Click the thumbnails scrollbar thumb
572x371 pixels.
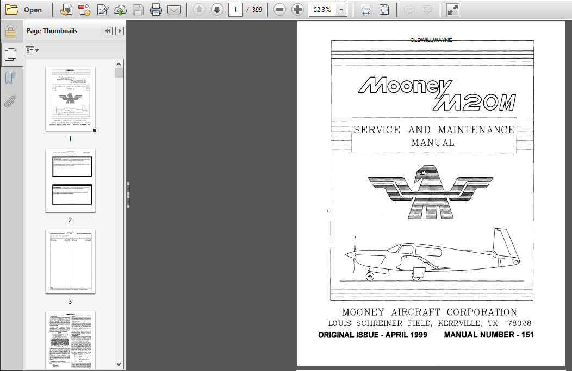coord(119,73)
